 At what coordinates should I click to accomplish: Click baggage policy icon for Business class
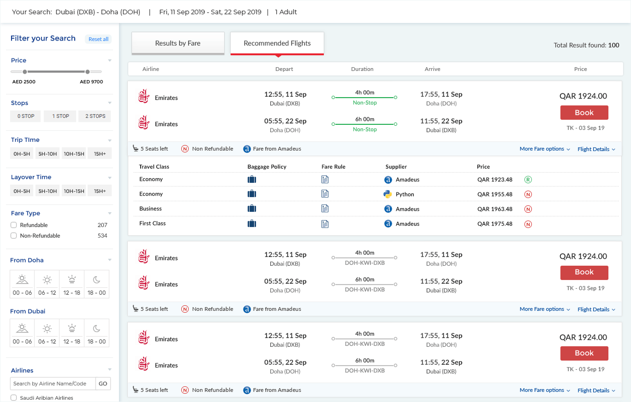(251, 209)
